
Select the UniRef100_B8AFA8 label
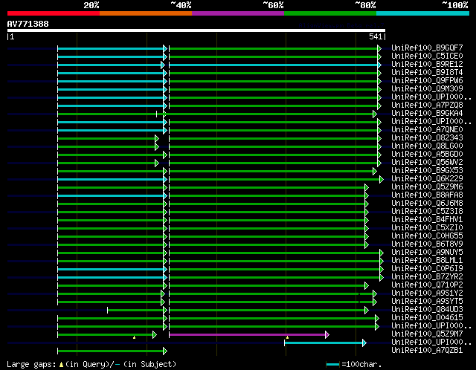click(x=427, y=195)
